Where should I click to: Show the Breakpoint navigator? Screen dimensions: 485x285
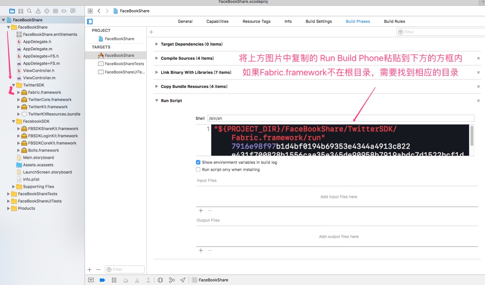[64, 11]
